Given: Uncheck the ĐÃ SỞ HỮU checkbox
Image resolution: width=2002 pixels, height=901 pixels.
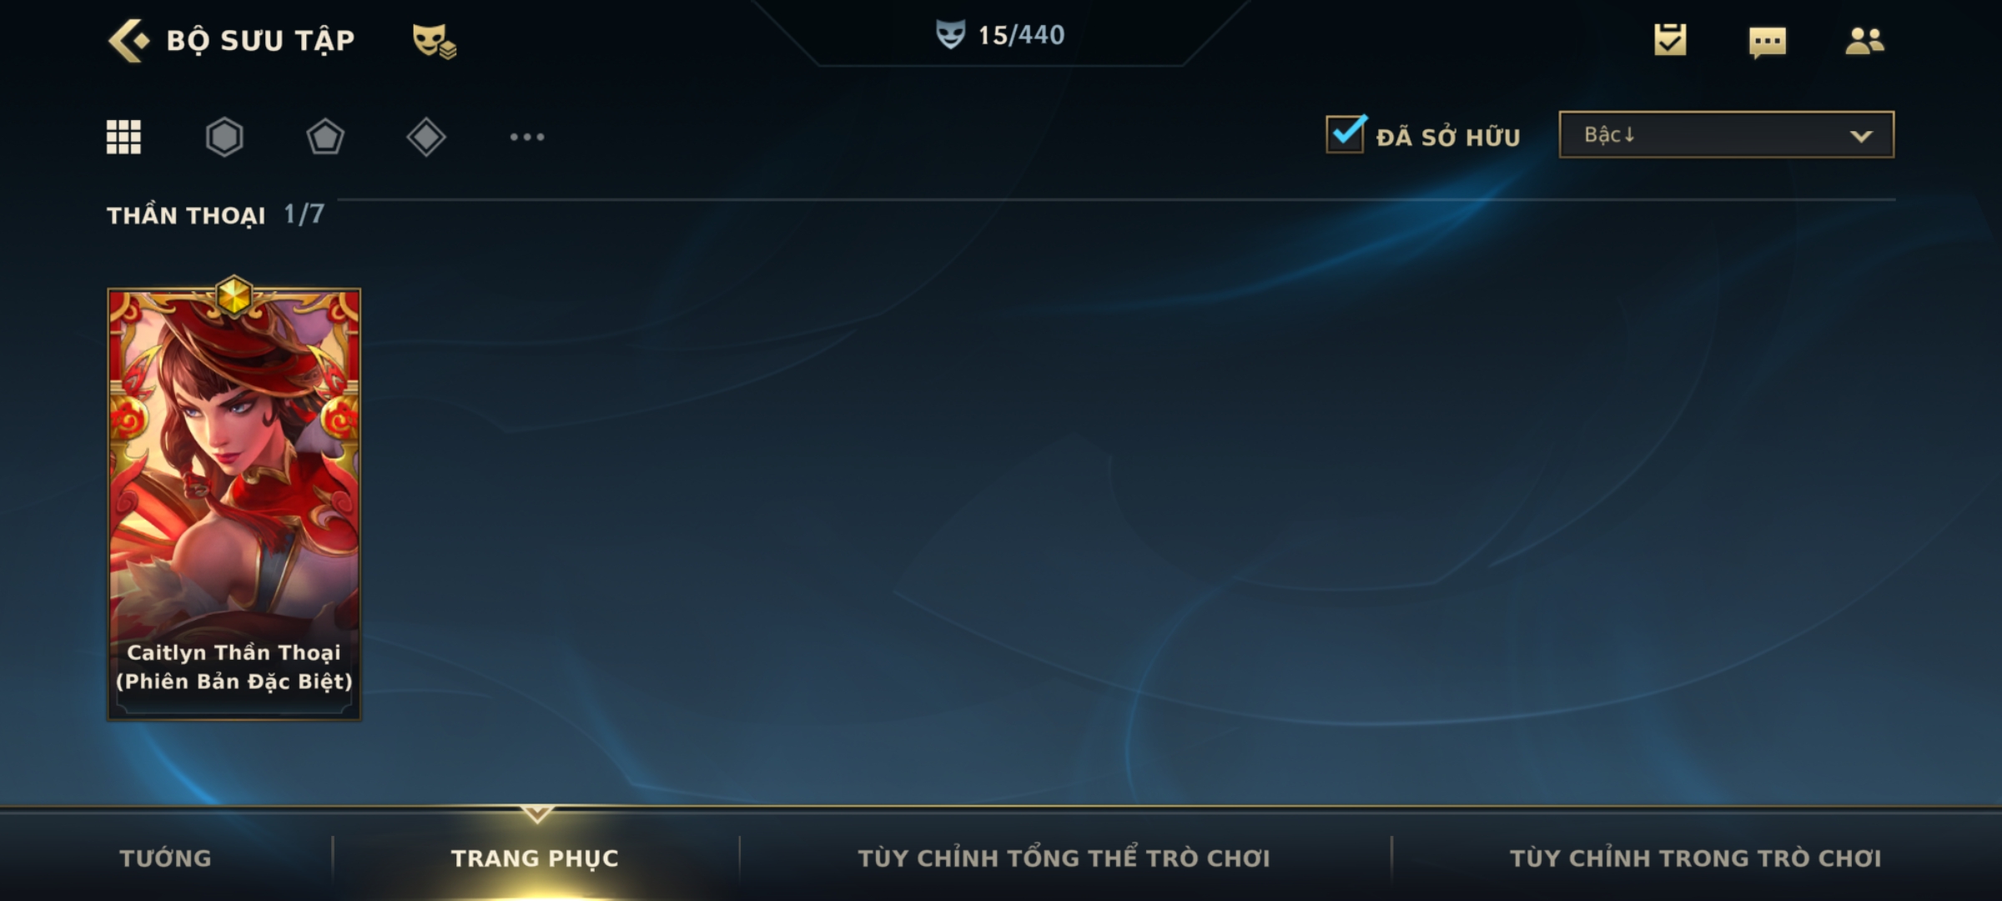Looking at the screenshot, I should (x=1346, y=133).
